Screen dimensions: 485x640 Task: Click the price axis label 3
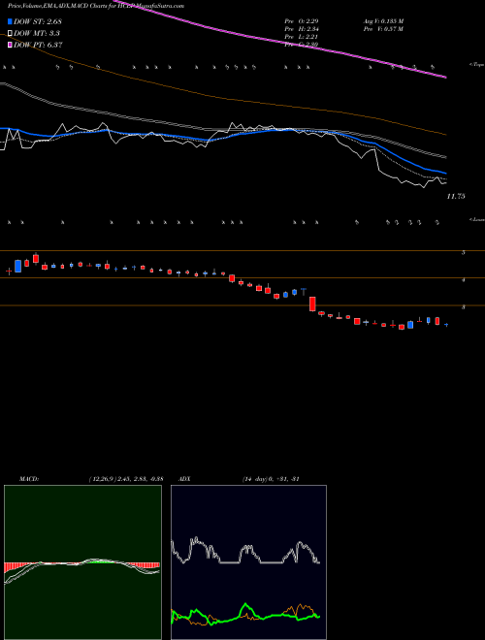pos(463,307)
